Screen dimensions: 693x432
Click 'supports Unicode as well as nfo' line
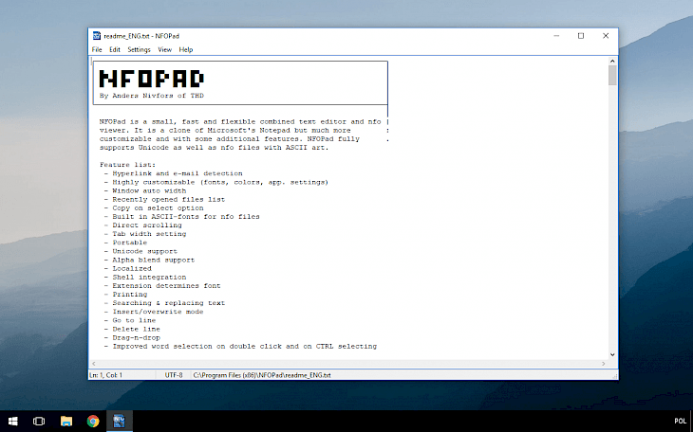(214, 148)
